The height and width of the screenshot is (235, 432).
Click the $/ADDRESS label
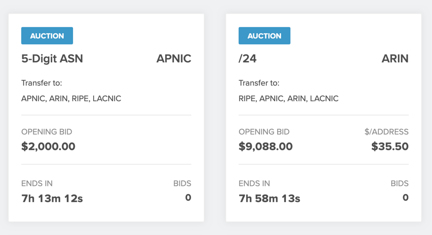386,132
